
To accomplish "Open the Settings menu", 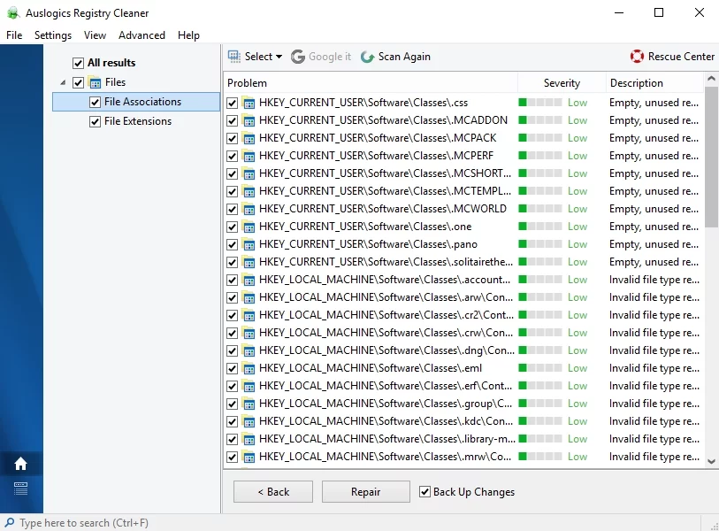I will [53, 35].
